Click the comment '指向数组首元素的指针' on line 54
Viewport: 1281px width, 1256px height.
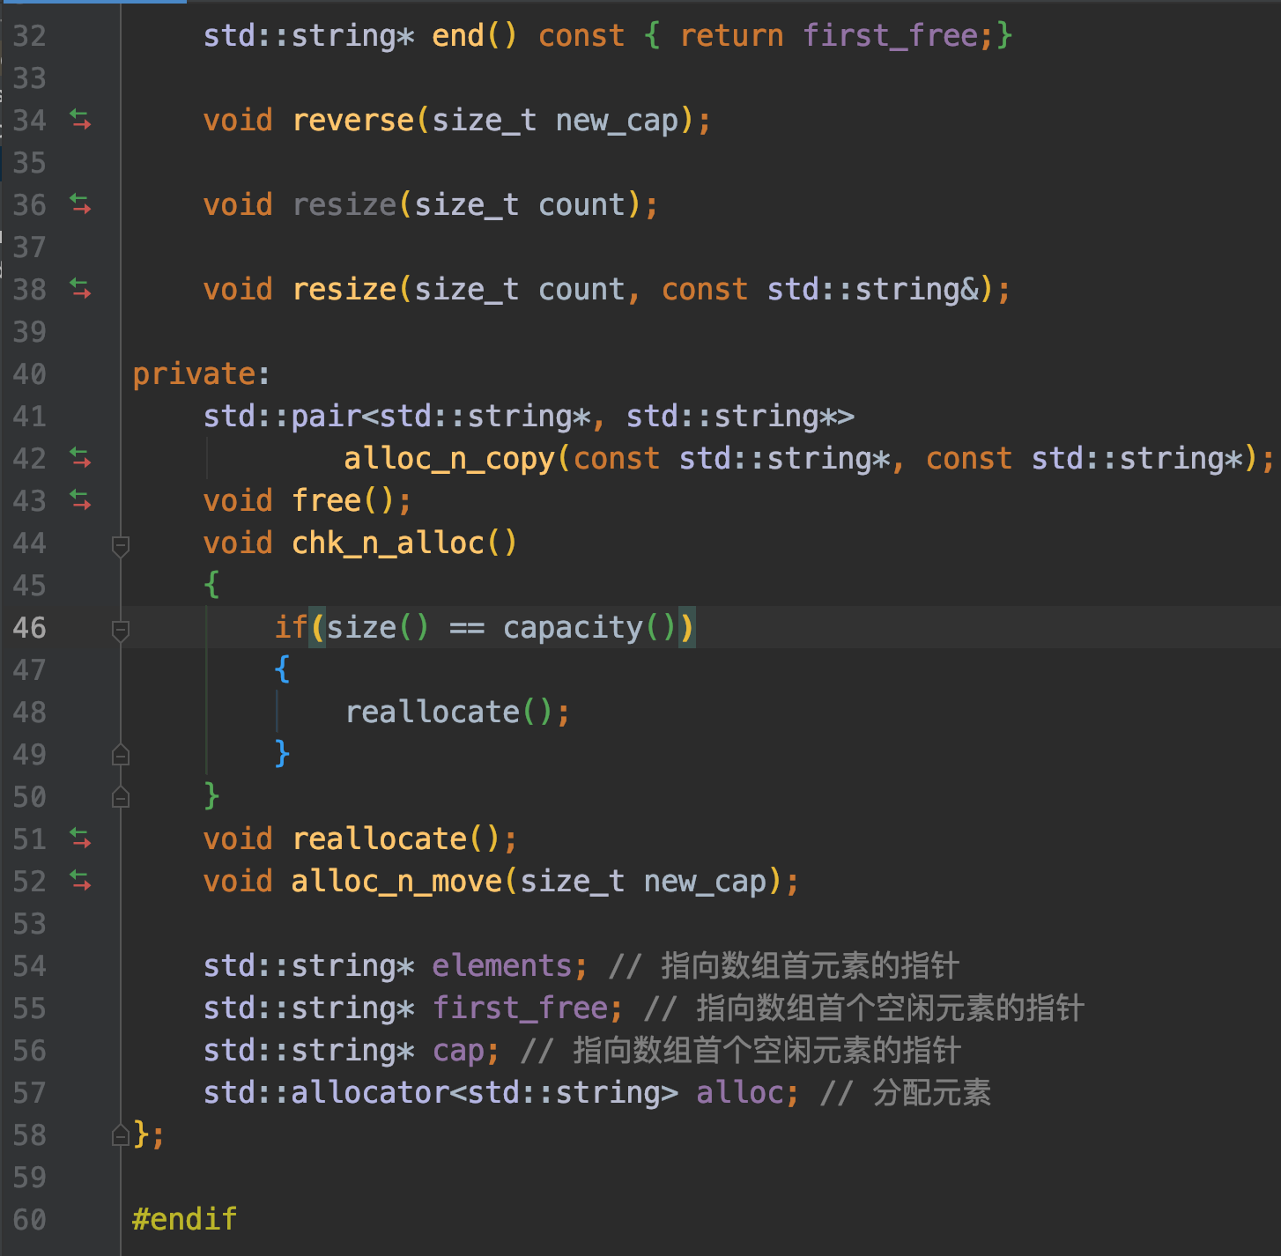pyautogui.click(x=811, y=965)
